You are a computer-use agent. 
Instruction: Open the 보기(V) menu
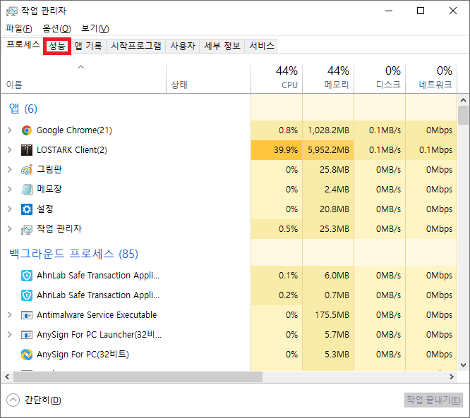[95, 29]
